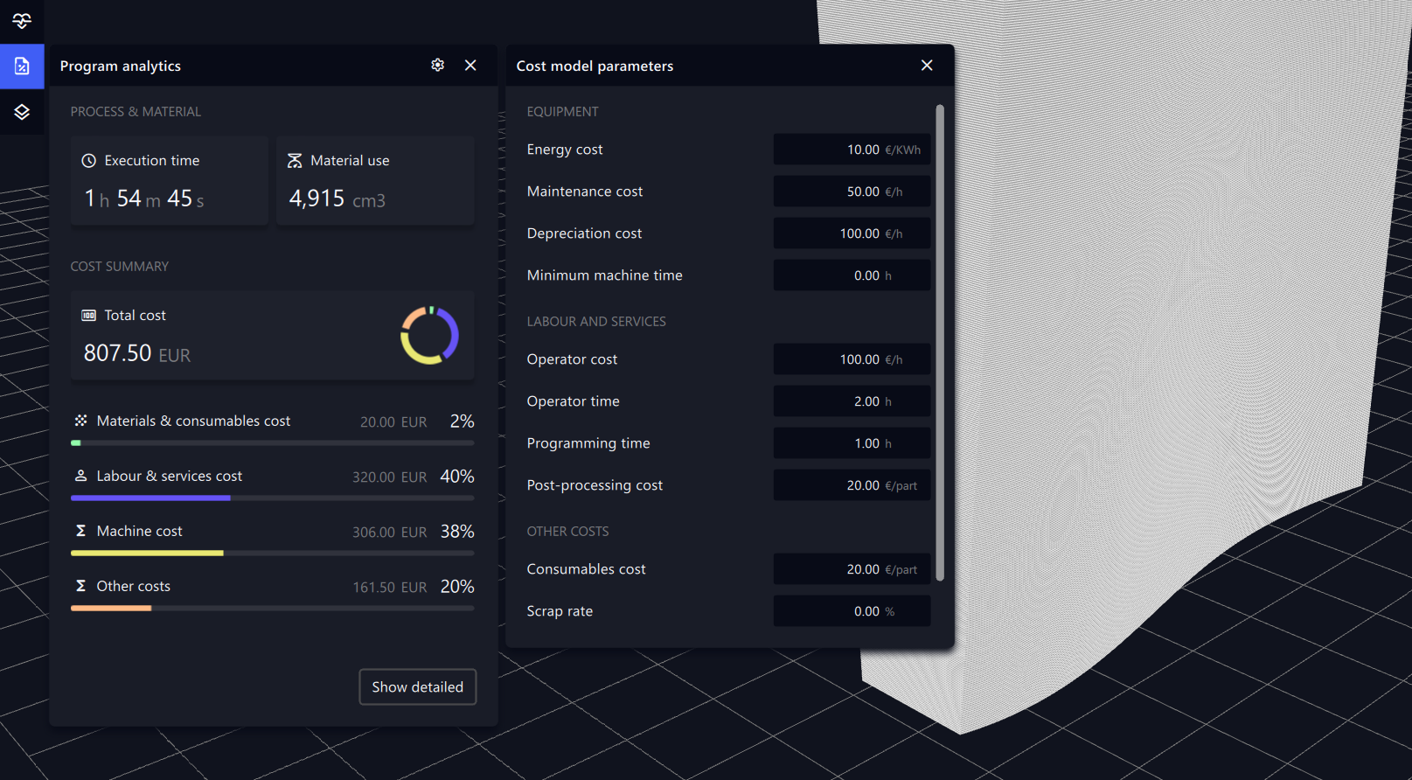Close the Cost model parameters panel
Screen dimensions: 1412x780
(927, 66)
